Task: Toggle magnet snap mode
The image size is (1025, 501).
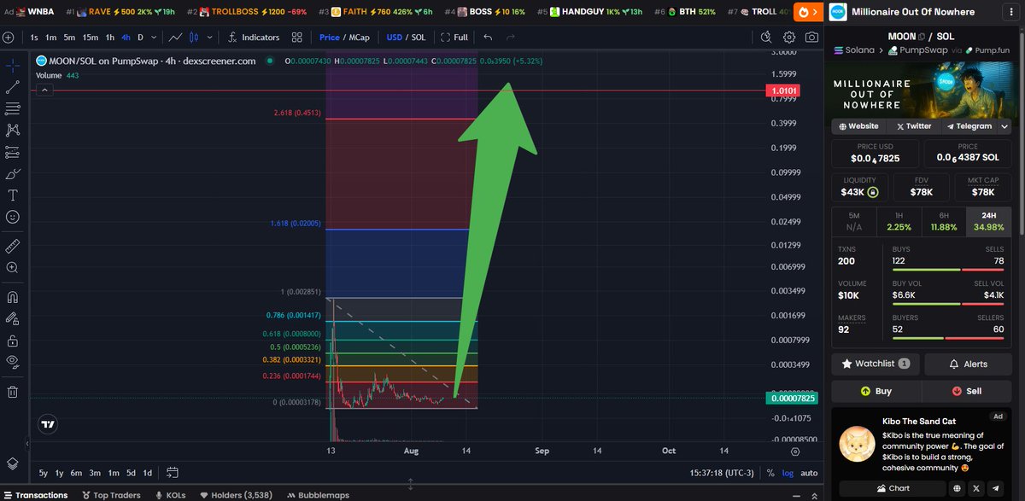Action: [x=13, y=298]
